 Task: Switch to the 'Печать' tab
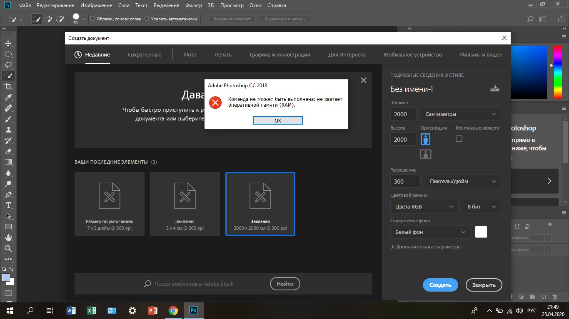[223, 54]
